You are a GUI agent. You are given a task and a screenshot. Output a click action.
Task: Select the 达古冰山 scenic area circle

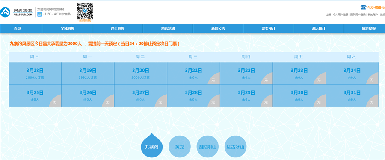pos(235,147)
